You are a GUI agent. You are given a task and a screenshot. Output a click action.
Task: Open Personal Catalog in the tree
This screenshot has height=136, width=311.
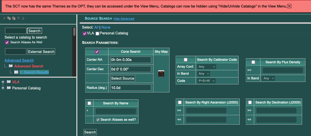pyautogui.click(x=26, y=88)
